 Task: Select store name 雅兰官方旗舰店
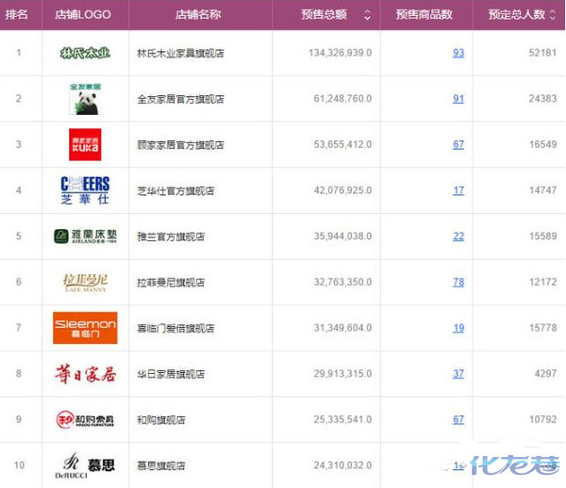click(x=171, y=236)
